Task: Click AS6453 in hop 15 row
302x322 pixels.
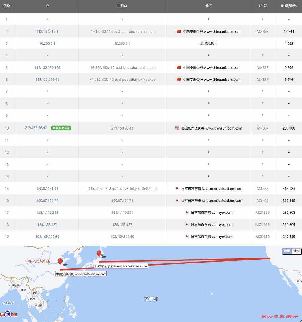Action: [262, 189]
